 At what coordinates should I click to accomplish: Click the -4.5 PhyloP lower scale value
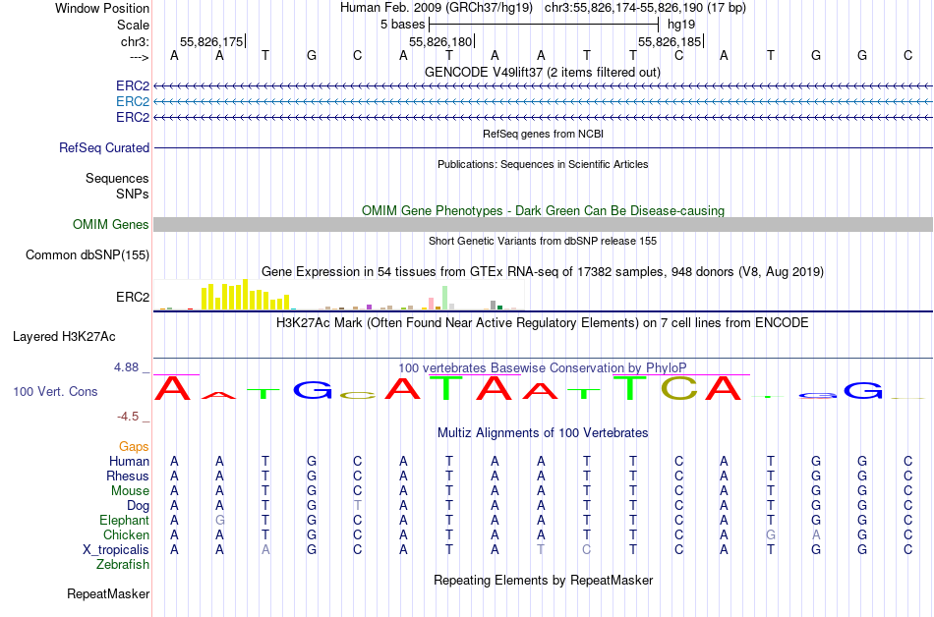coord(128,417)
